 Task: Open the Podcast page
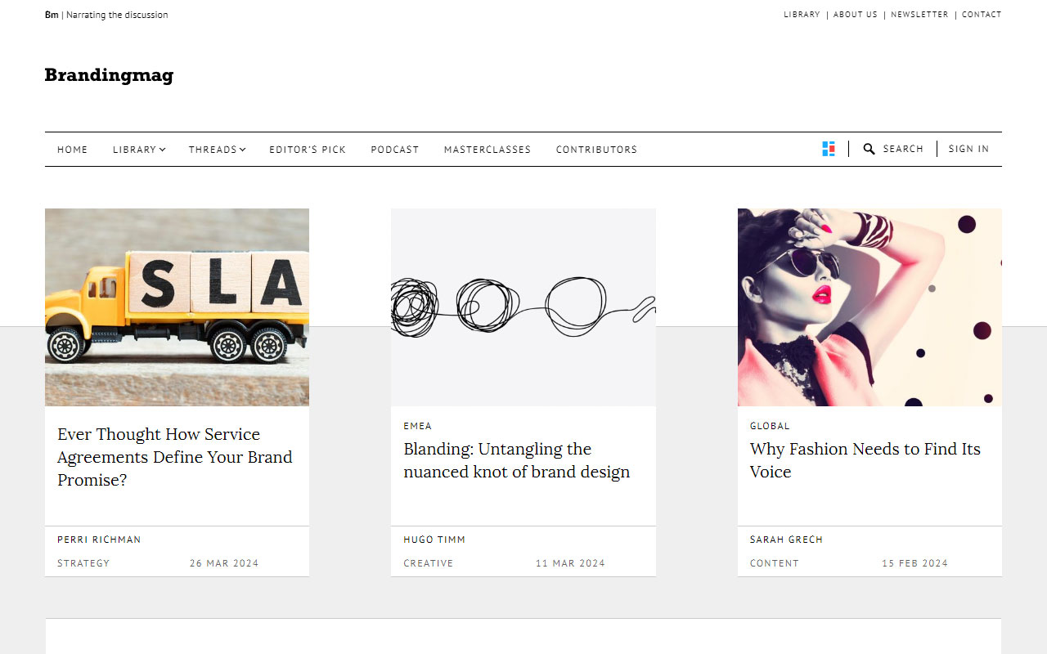[394, 150]
